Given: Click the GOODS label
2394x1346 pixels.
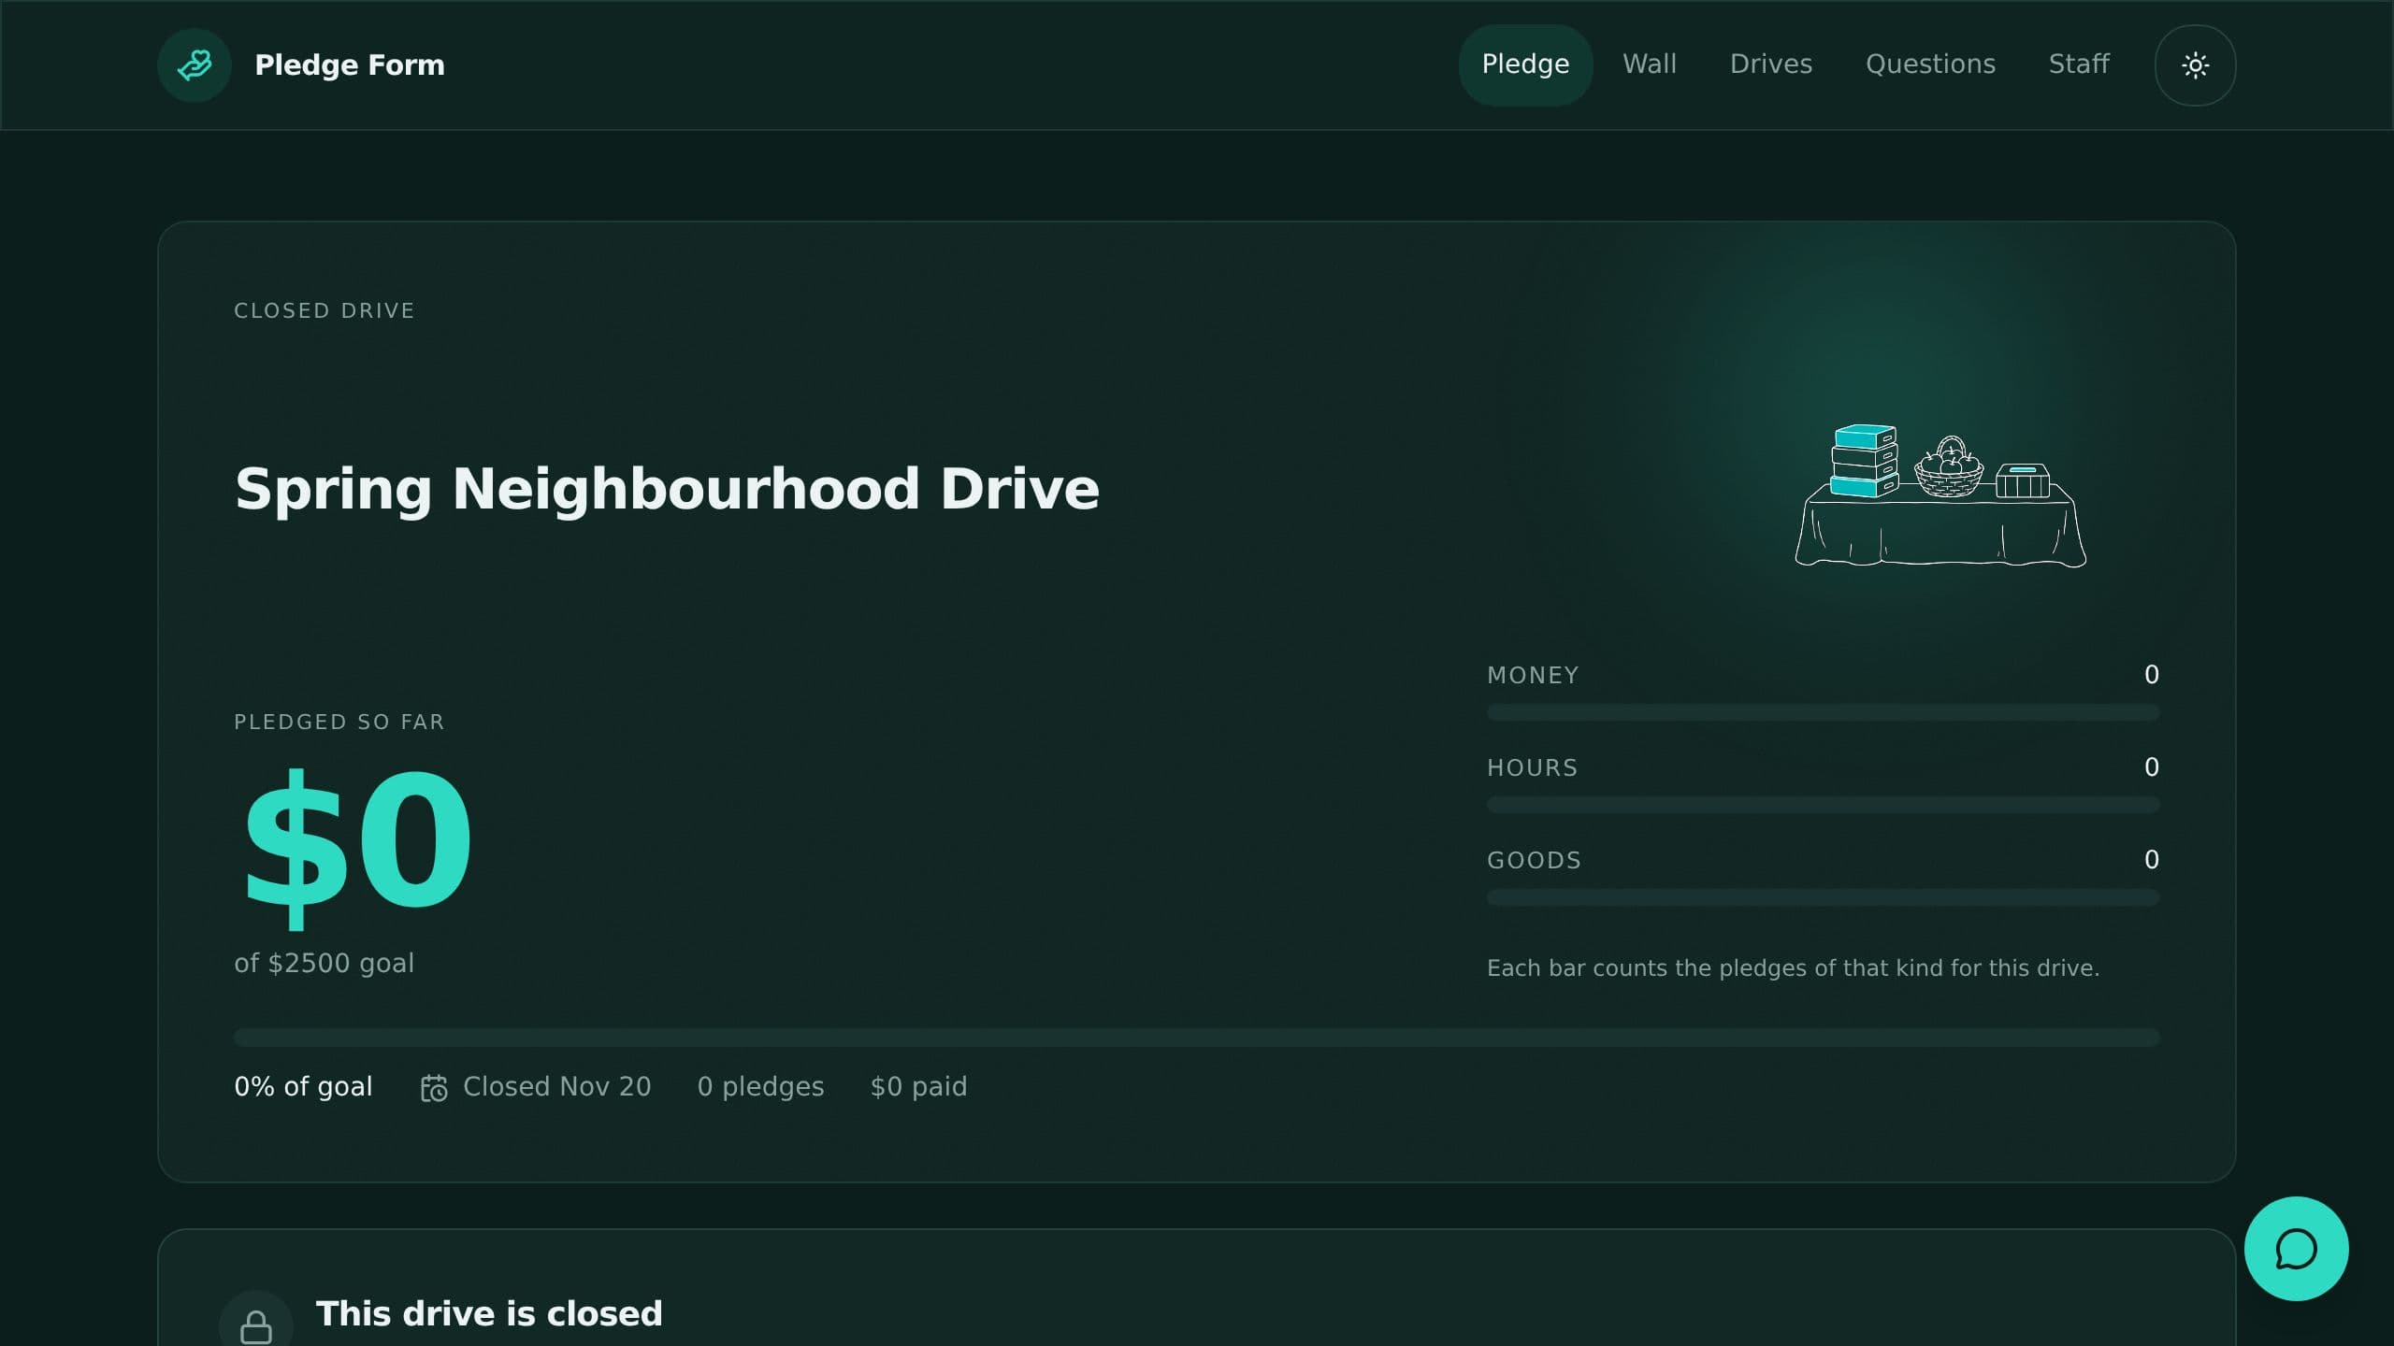Looking at the screenshot, I should (x=1534, y=861).
